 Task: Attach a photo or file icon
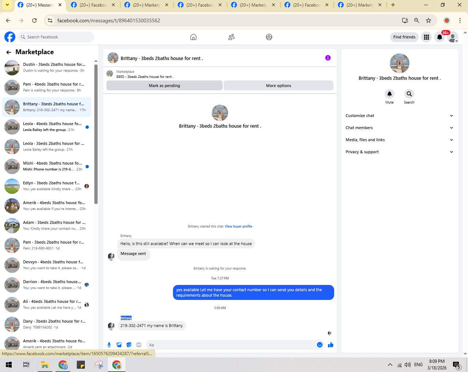pos(119,345)
